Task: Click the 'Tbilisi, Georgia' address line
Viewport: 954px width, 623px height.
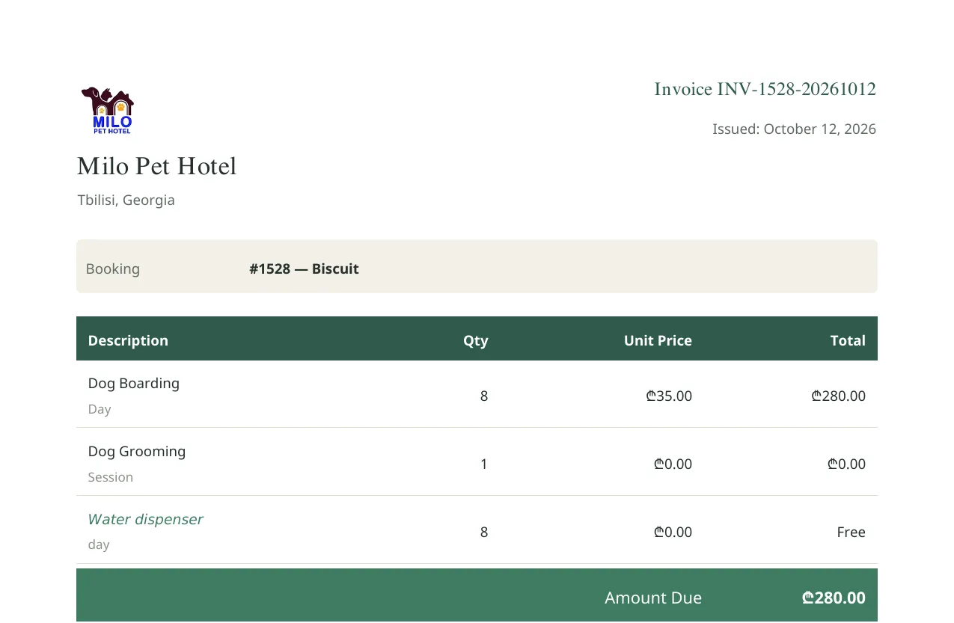Action: click(x=126, y=200)
